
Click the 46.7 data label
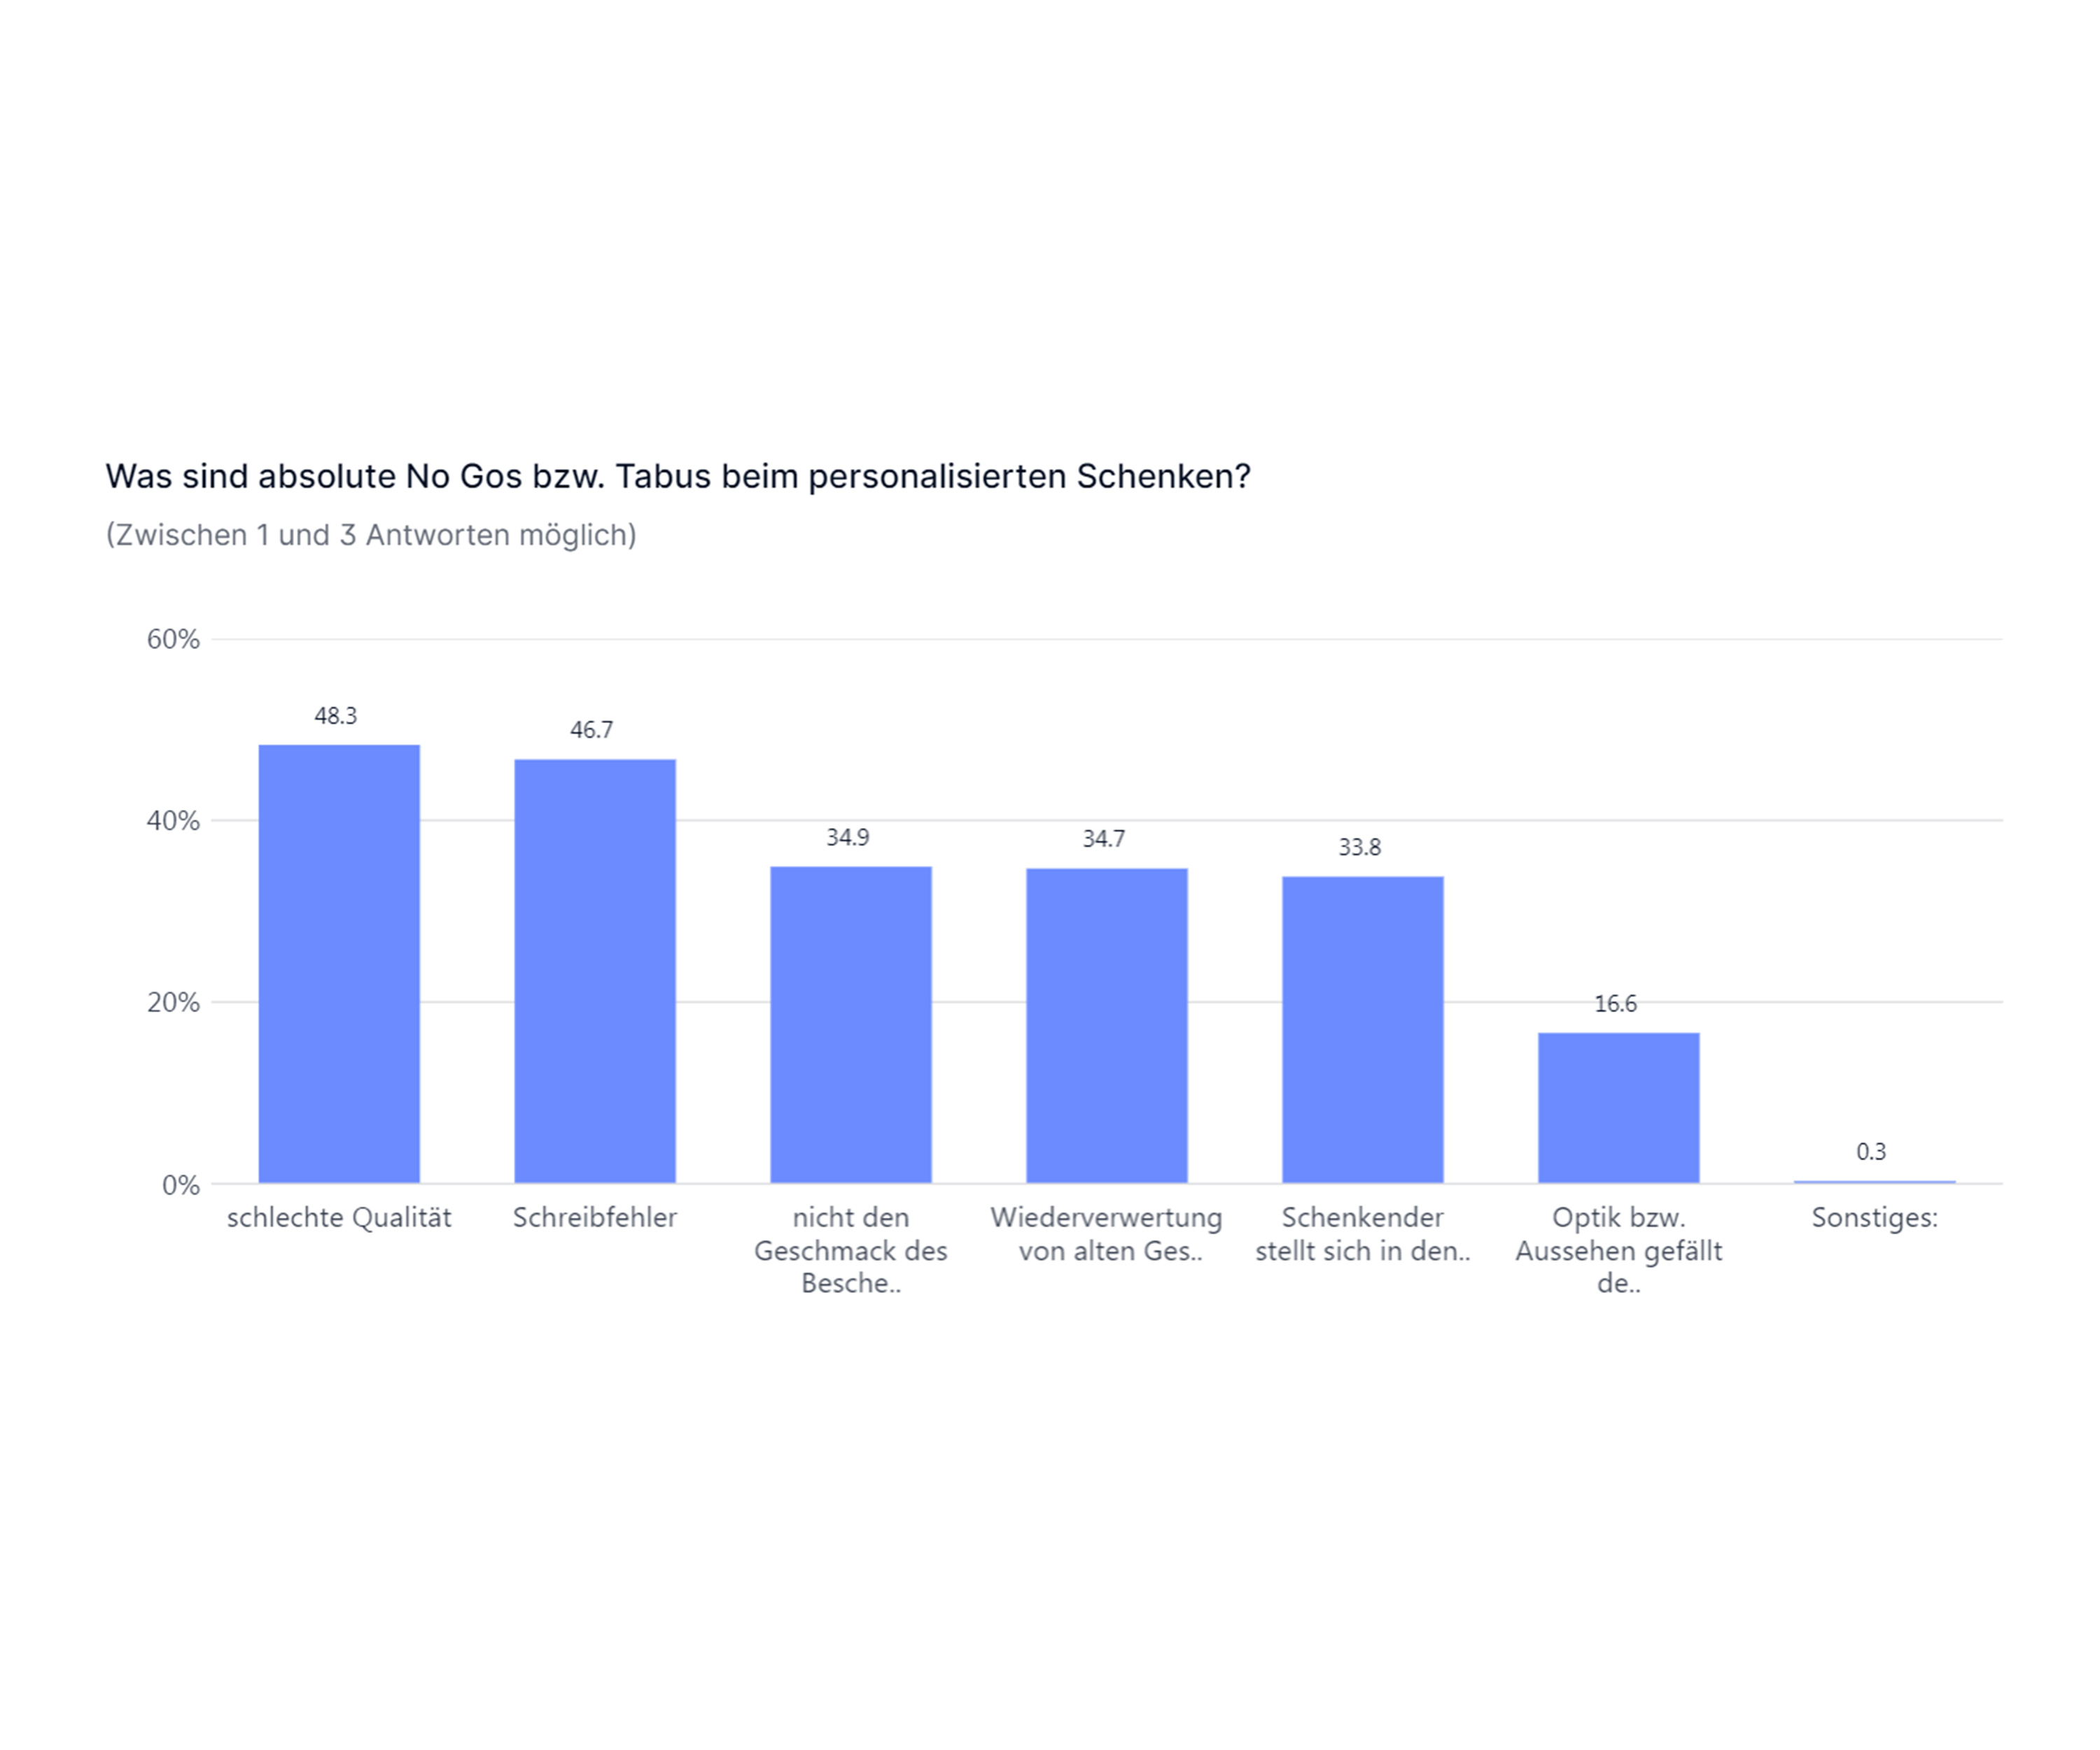point(592,730)
